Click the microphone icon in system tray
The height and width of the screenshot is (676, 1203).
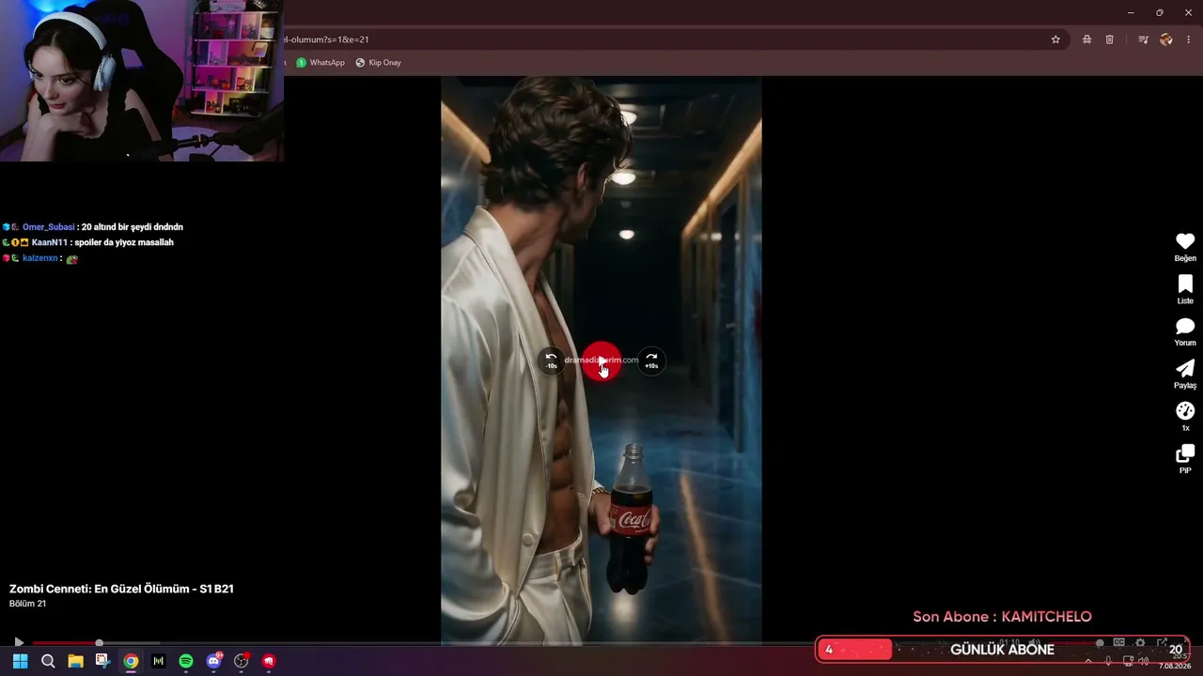[1108, 661]
